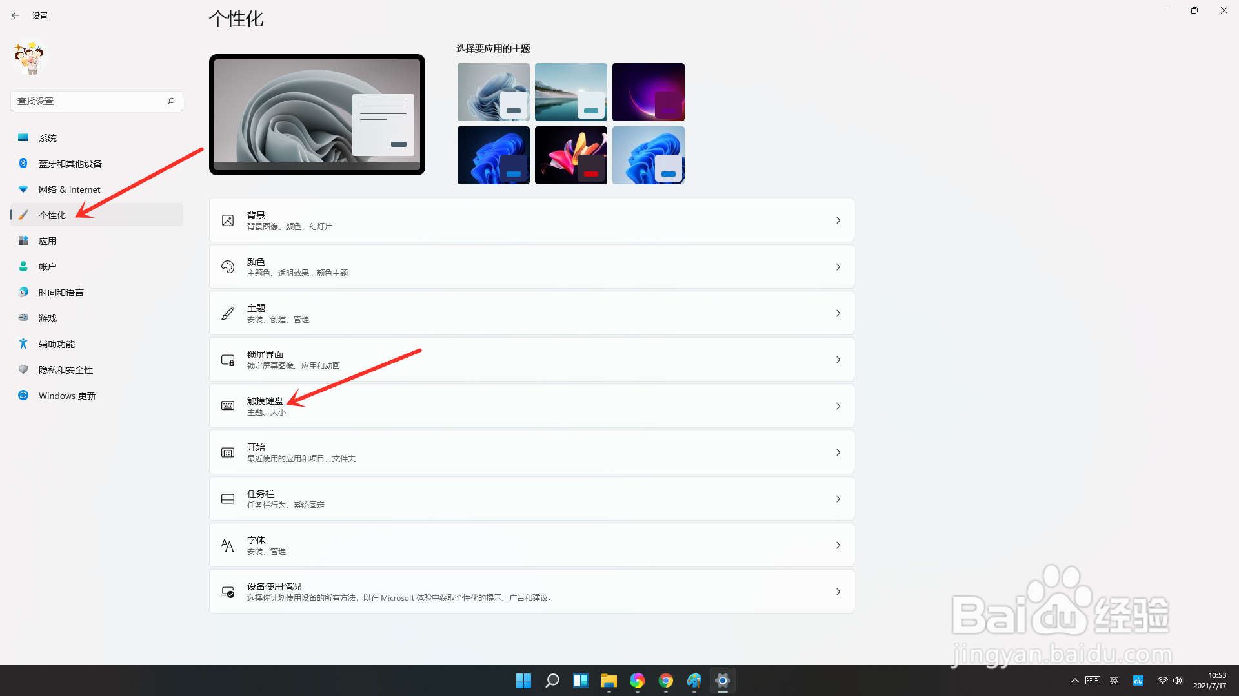Open the Windows Start button on taskbar
Image resolution: width=1239 pixels, height=696 pixels.
523,681
